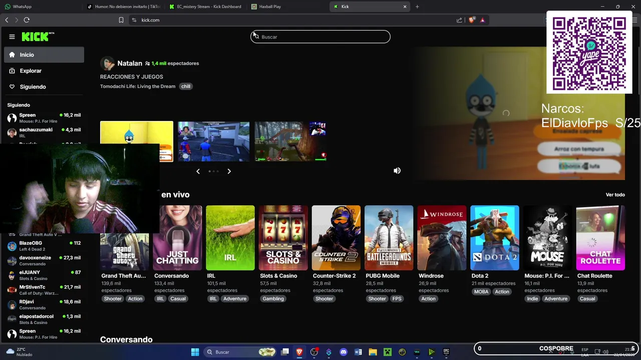This screenshot has width=641, height=360.
Task: Open Dota 2 category card
Action: pyautogui.click(x=495, y=238)
